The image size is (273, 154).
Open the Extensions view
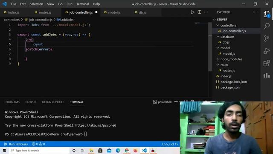tap(267, 63)
